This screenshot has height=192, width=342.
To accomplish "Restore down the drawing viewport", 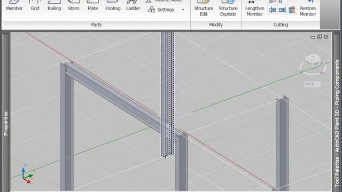I will click(320, 37).
